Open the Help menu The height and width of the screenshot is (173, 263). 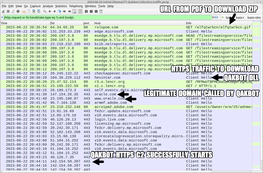point(110,6)
